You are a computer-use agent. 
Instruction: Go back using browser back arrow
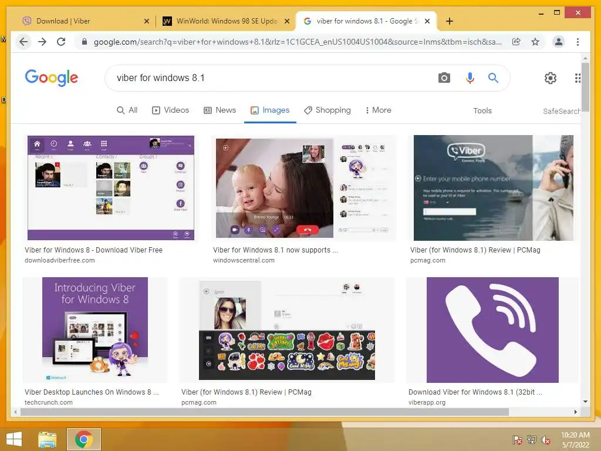click(23, 42)
